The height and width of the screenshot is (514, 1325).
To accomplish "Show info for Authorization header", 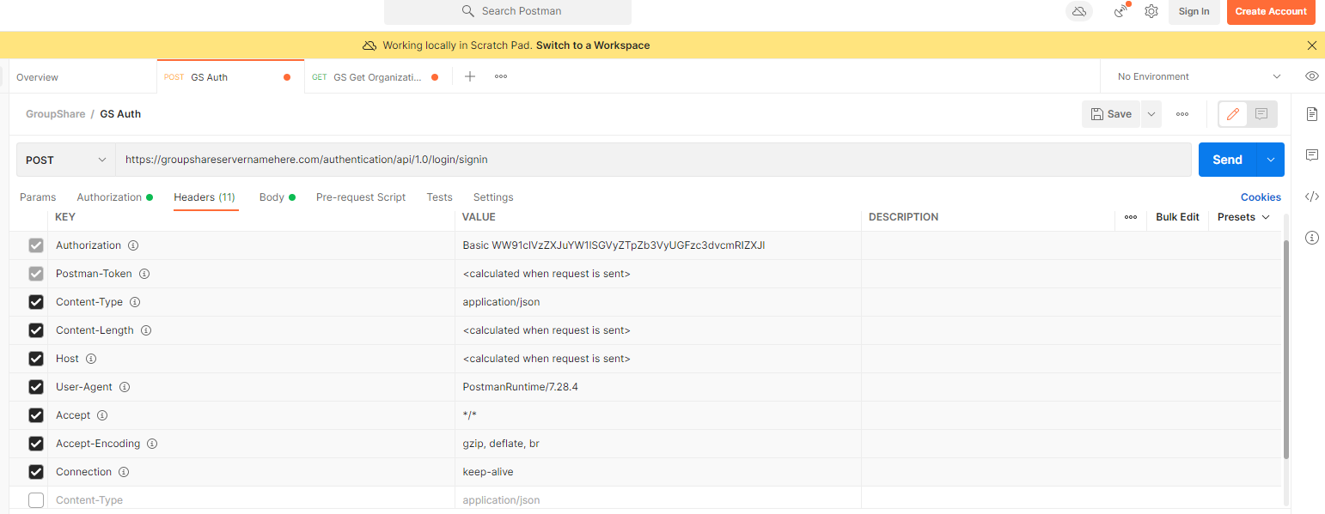I will tap(133, 245).
